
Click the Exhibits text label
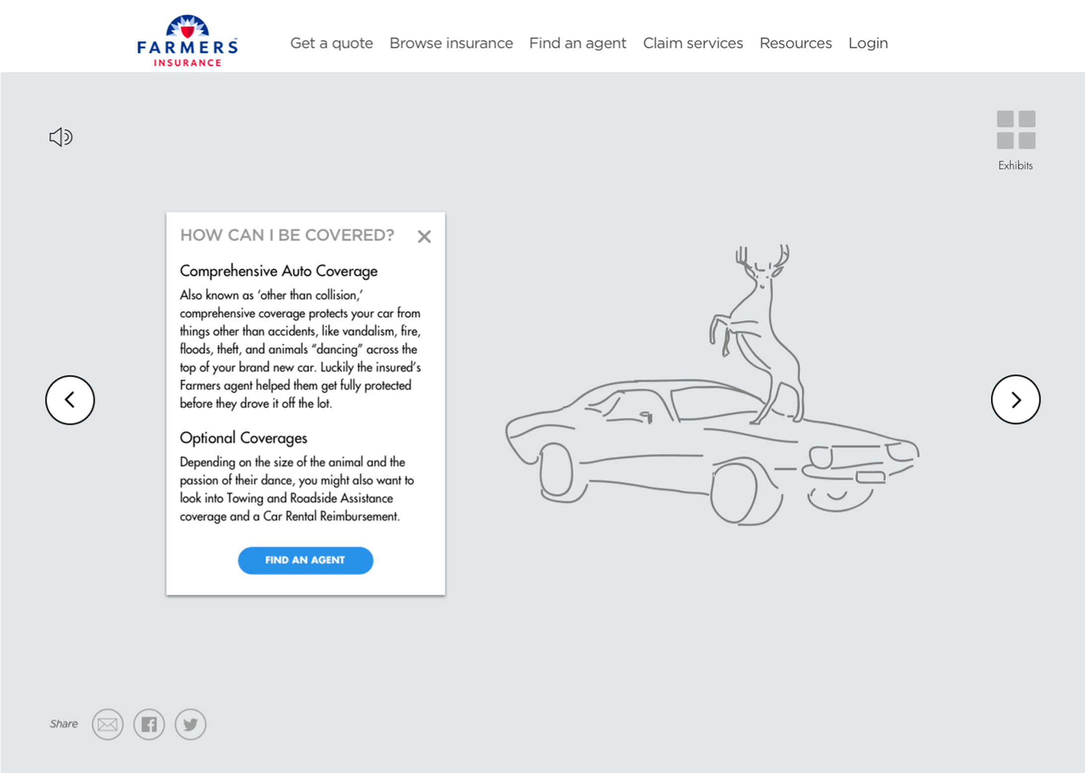[x=1015, y=166]
